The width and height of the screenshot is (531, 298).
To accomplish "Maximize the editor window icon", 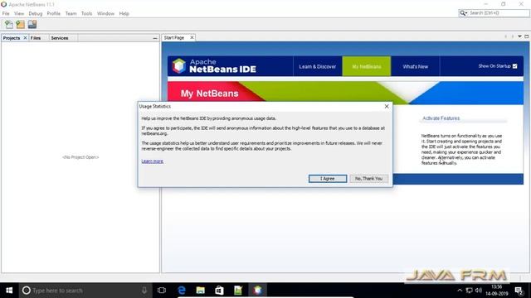I will [x=527, y=36].
